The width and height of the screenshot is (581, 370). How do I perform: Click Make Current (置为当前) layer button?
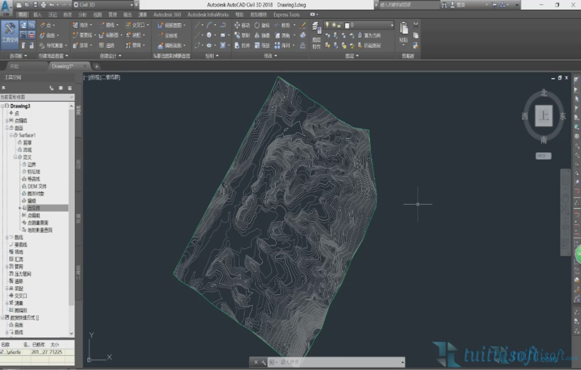[369, 35]
